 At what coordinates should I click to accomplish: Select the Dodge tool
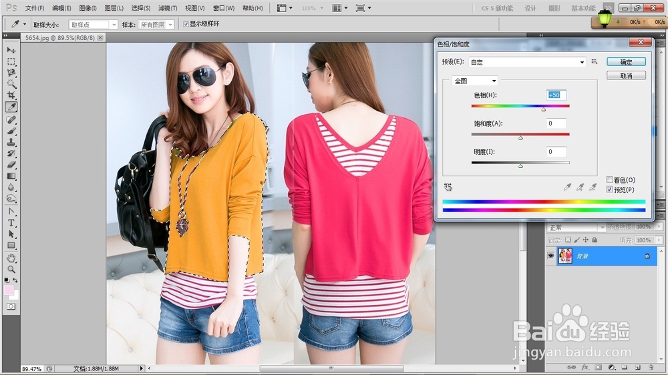tap(11, 198)
